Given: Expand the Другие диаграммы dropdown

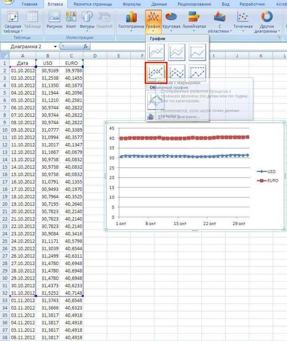Looking at the screenshot, I should pos(267,22).
